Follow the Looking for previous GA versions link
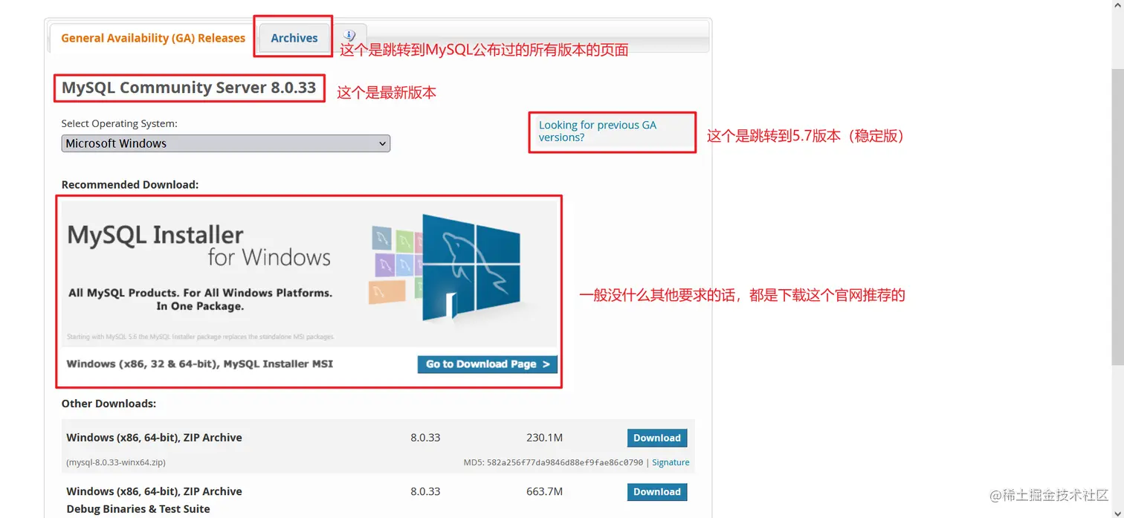1124x518 pixels. pyautogui.click(x=598, y=131)
